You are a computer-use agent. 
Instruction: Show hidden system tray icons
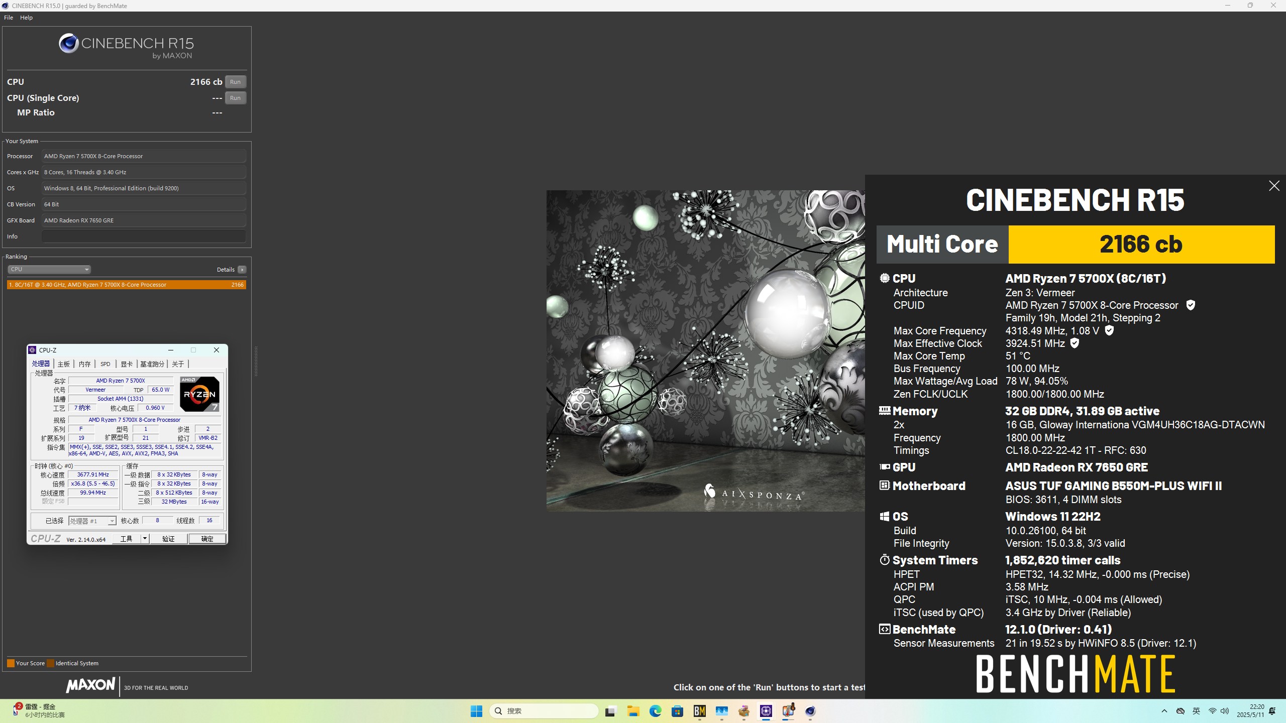pyautogui.click(x=1164, y=711)
